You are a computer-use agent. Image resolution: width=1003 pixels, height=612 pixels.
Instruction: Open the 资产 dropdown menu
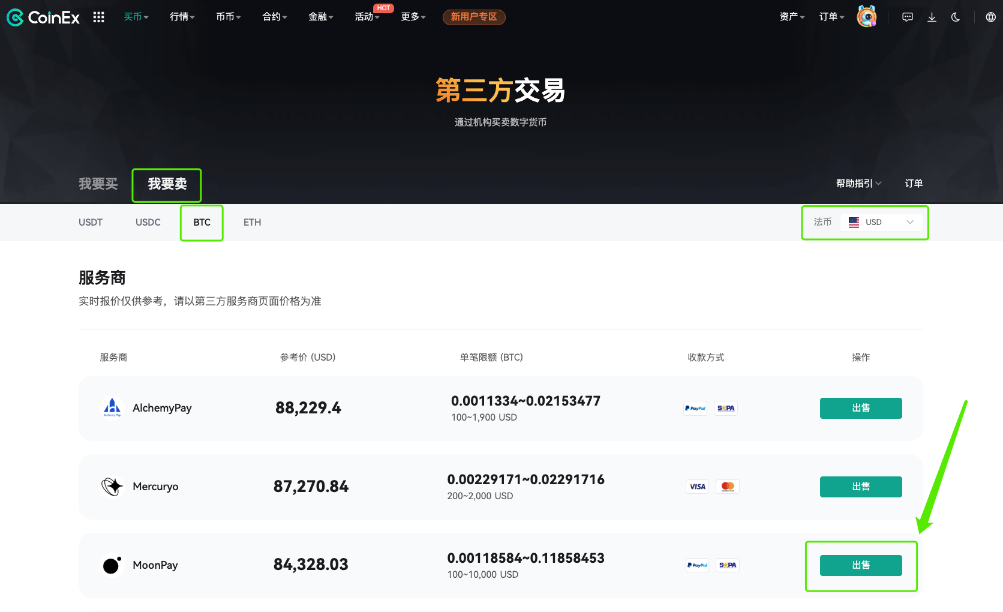click(792, 17)
